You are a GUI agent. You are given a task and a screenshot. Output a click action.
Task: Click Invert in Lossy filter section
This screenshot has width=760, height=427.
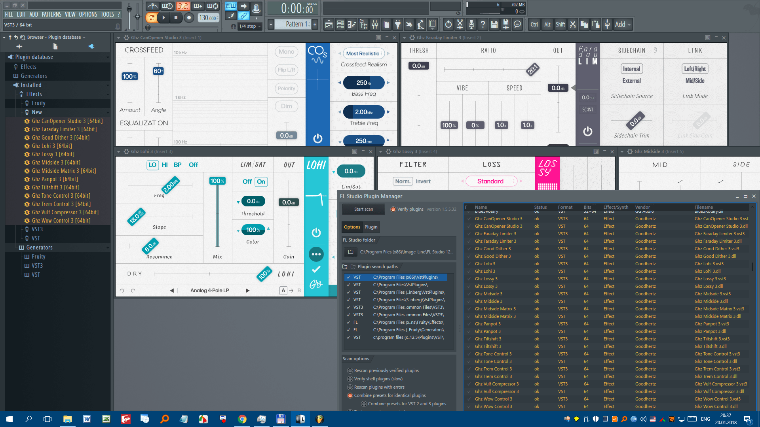coord(423,181)
